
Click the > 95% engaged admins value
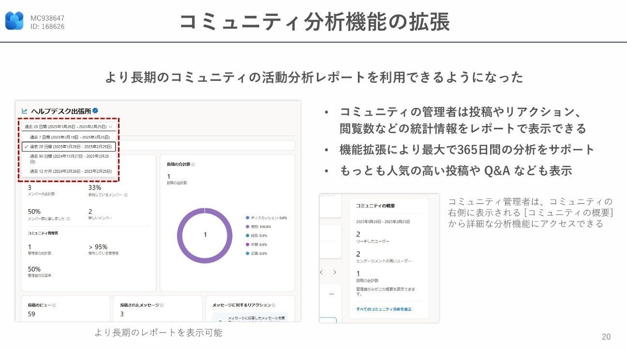pos(98,247)
